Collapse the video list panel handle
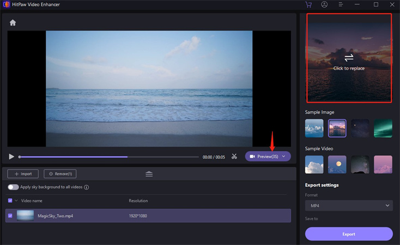The height and width of the screenshot is (245, 400). (149, 174)
